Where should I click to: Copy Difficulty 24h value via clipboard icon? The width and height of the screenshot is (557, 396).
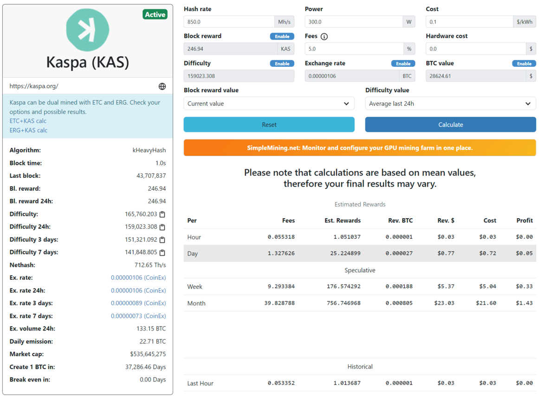pyautogui.click(x=162, y=227)
